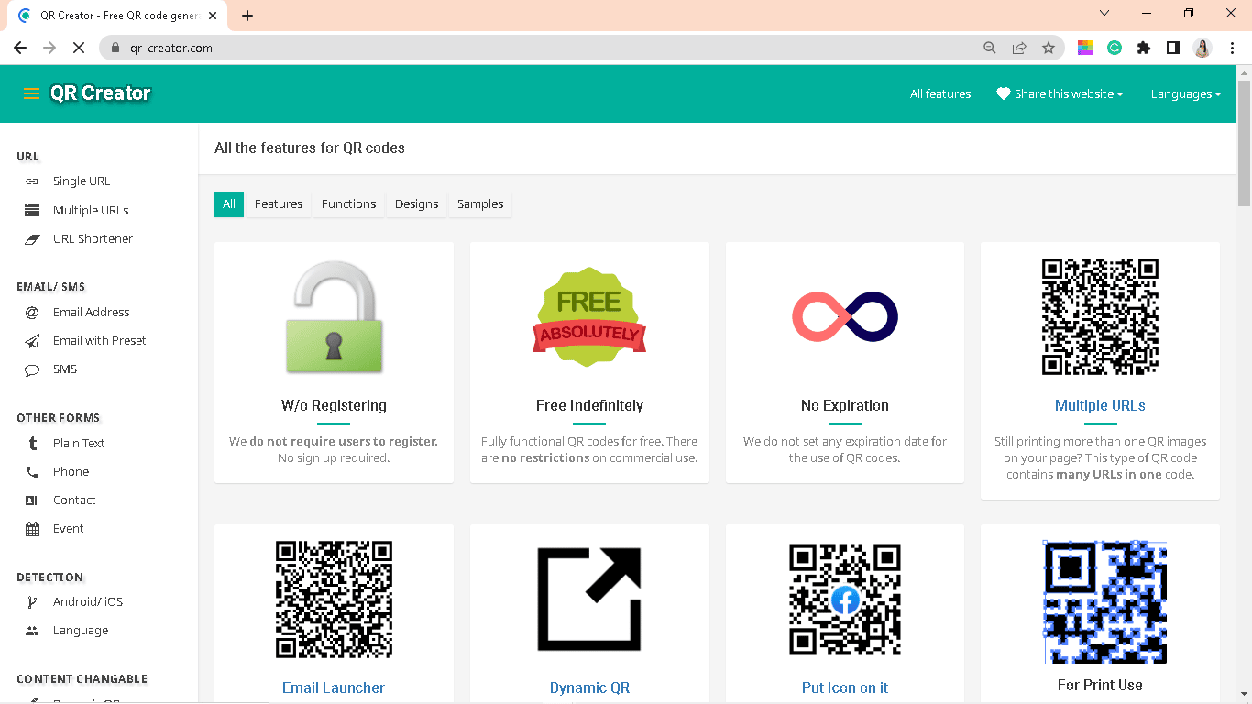The height and width of the screenshot is (704, 1252).
Task: Click the Email Address at-sign icon
Action: [32, 313]
